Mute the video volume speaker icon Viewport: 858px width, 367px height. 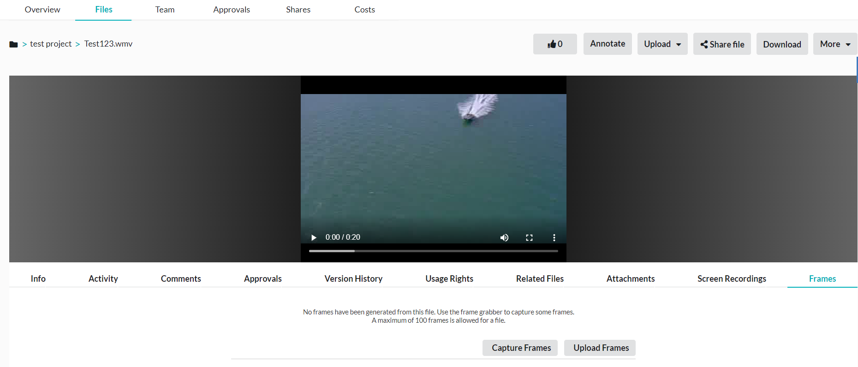504,237
